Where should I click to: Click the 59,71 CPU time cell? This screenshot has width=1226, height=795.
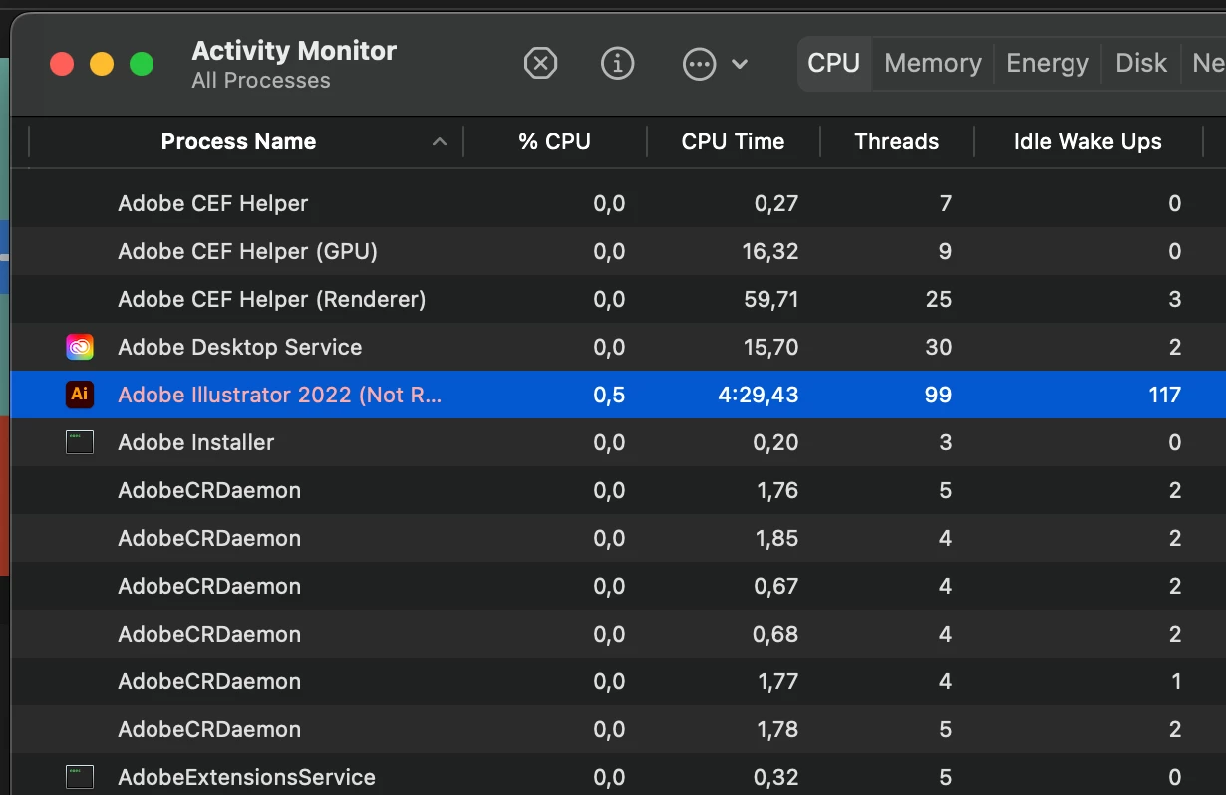[x=770, y=299]
